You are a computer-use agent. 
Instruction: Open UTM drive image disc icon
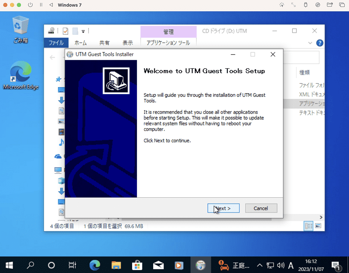point(318,5)
